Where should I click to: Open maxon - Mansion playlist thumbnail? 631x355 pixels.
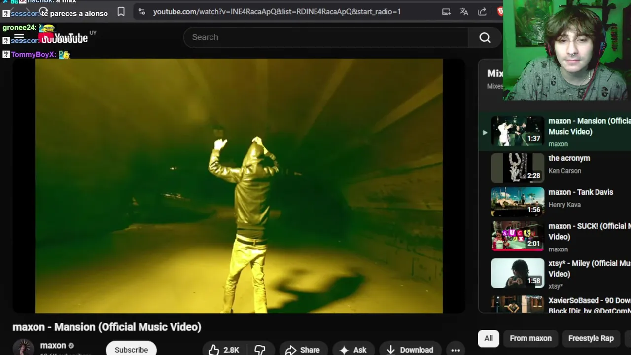[518, 131]
